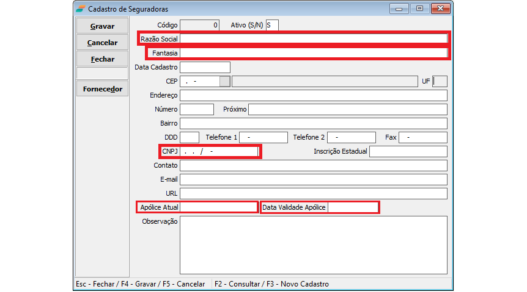Click into the Fantasia field

click(x=314, y=53)
